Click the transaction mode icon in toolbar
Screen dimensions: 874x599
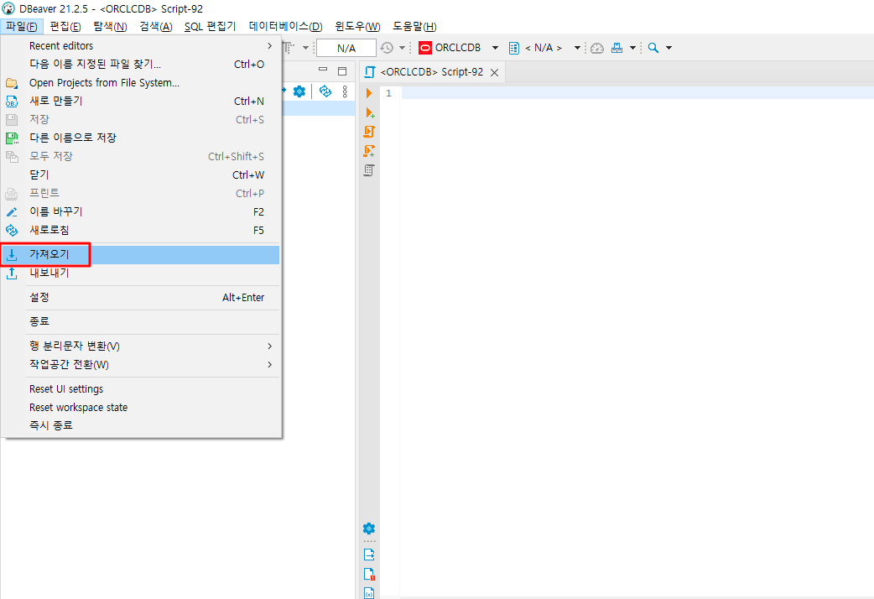coord(289,48)
